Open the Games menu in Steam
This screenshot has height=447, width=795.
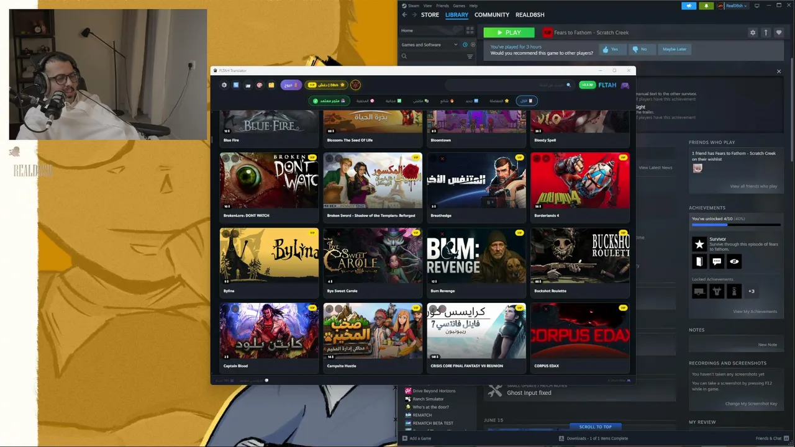pyautogui.click(x=459, y=6)
